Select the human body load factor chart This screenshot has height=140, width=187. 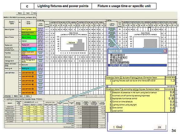tap(72, 44)
